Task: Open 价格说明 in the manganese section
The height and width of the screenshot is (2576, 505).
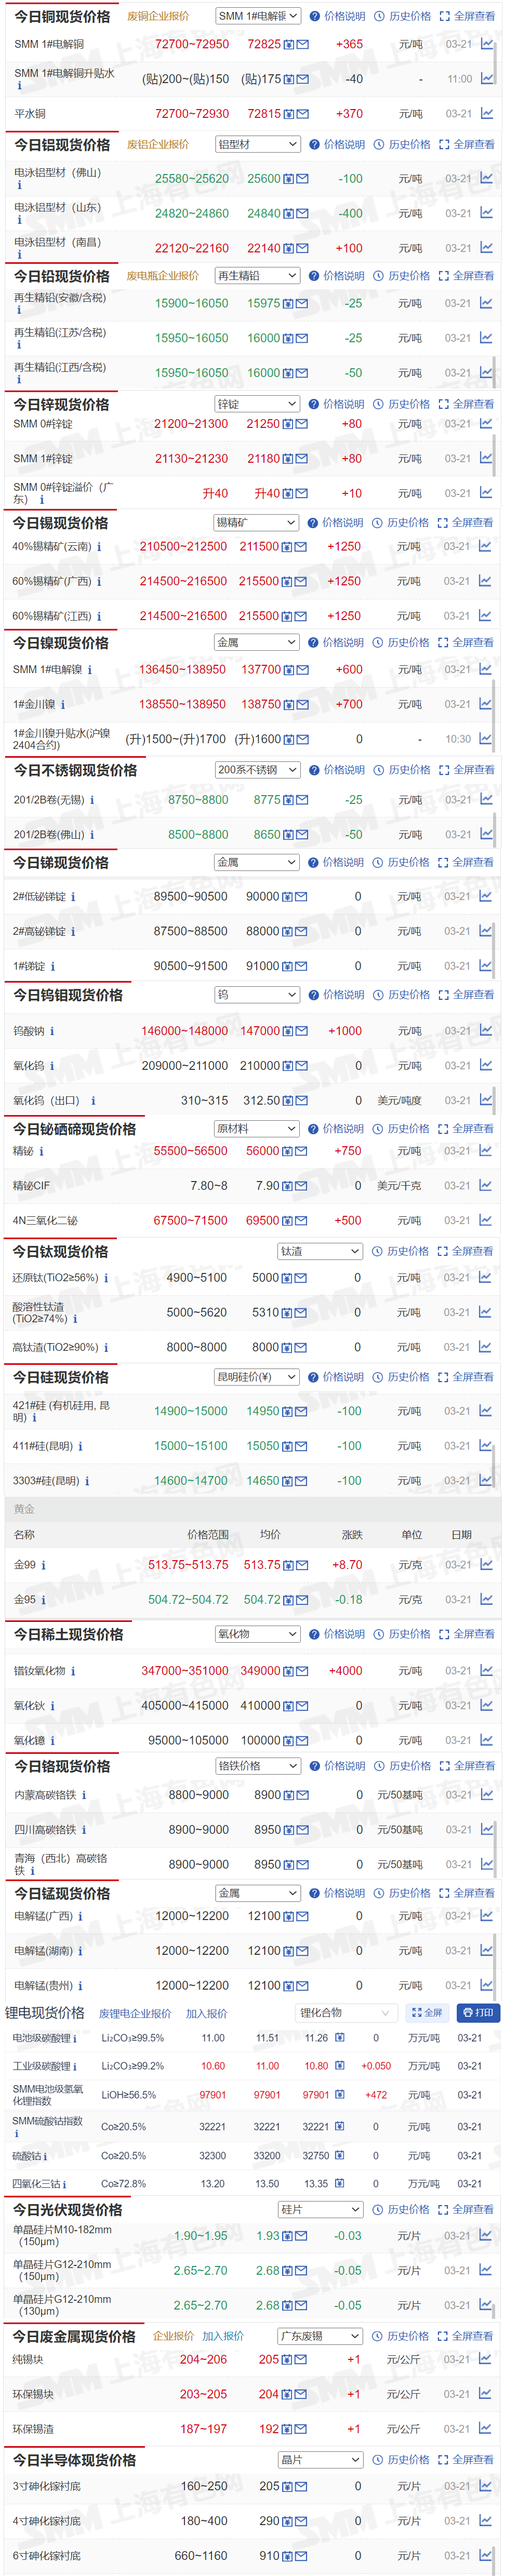Action: [x=338, y=1893]
